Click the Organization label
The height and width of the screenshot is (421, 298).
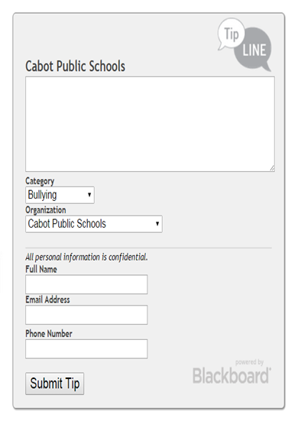click(x=46, y=210)
